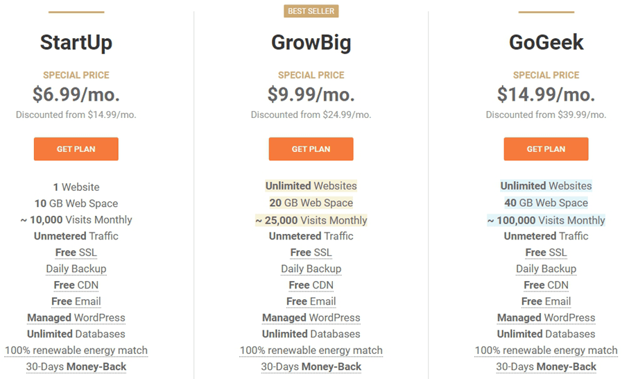Choose GET PLAN for GrowBig
638x379 pixels.
[x=311, y=149]
